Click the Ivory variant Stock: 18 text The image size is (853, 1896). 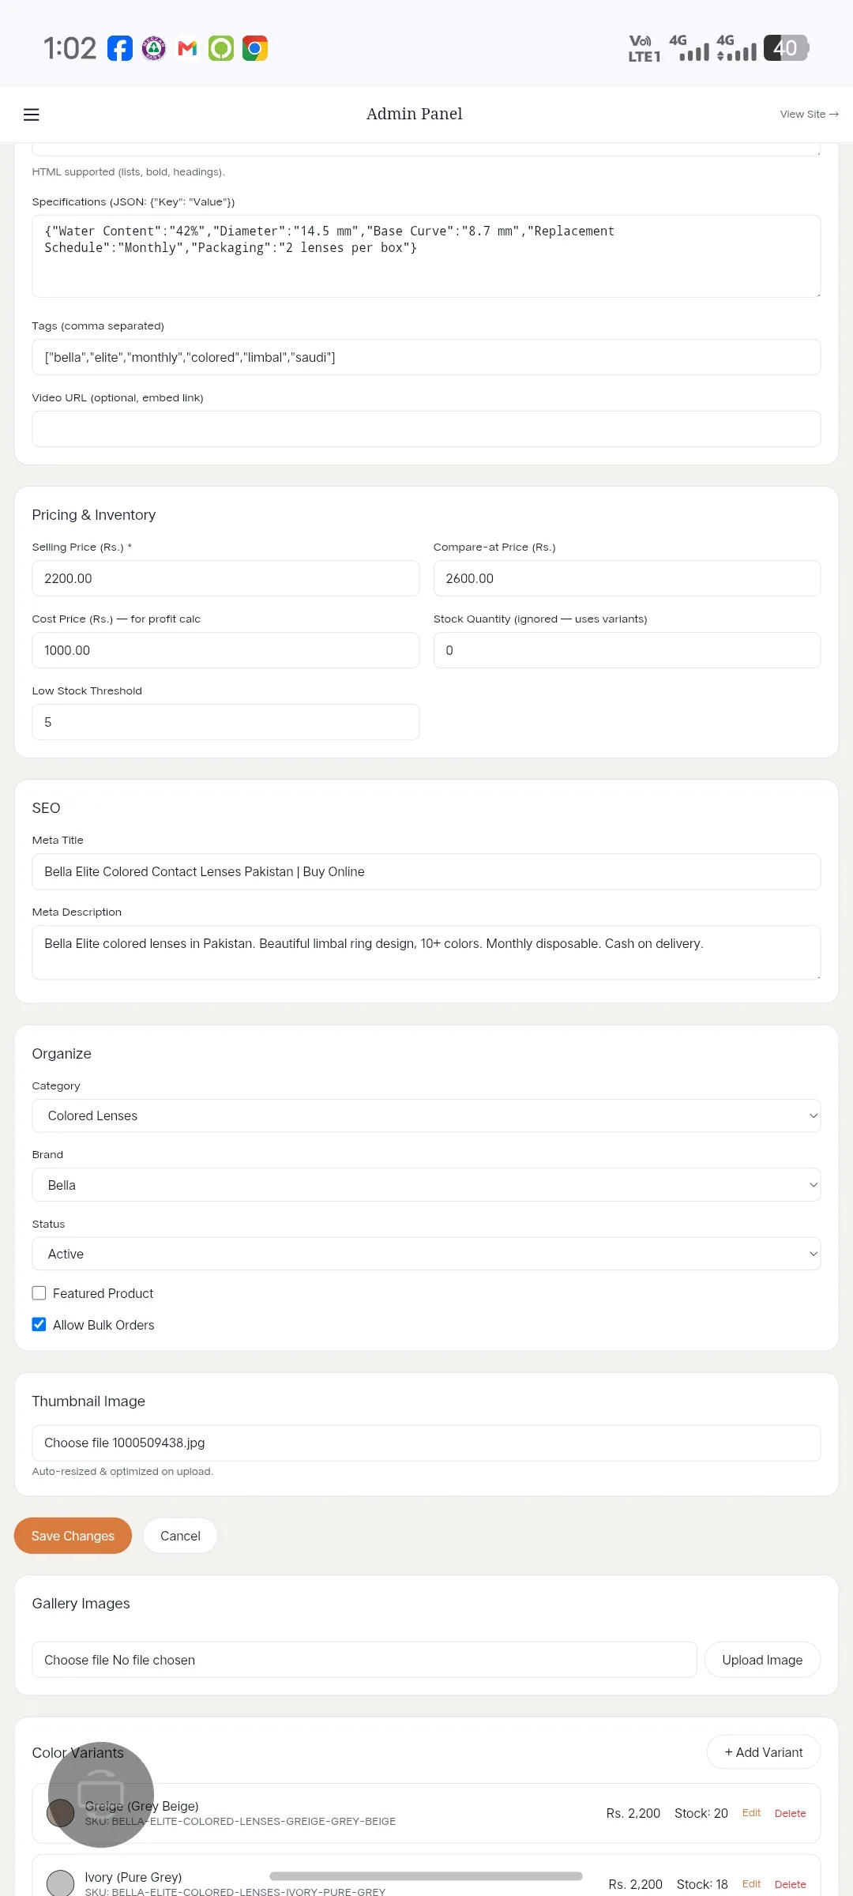click(702, 1884)
